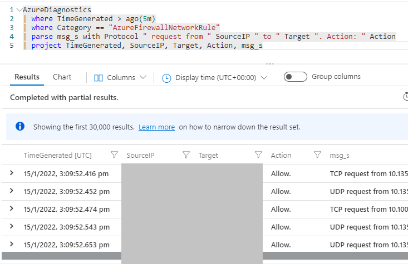Viewport: 408px width, 264px height.
Task: Collapse the query at line 1 chevron
Action: 19,10
